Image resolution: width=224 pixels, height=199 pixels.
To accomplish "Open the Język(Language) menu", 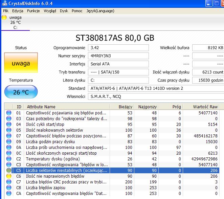I will coord(100,11).
